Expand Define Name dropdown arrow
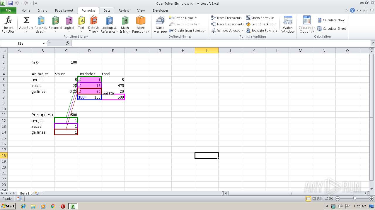Viewport: 375px width, 210px height. [x=196, y=18]
